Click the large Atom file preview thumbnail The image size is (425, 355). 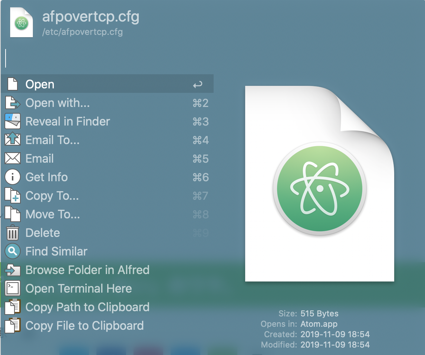(x=319, y=183)
